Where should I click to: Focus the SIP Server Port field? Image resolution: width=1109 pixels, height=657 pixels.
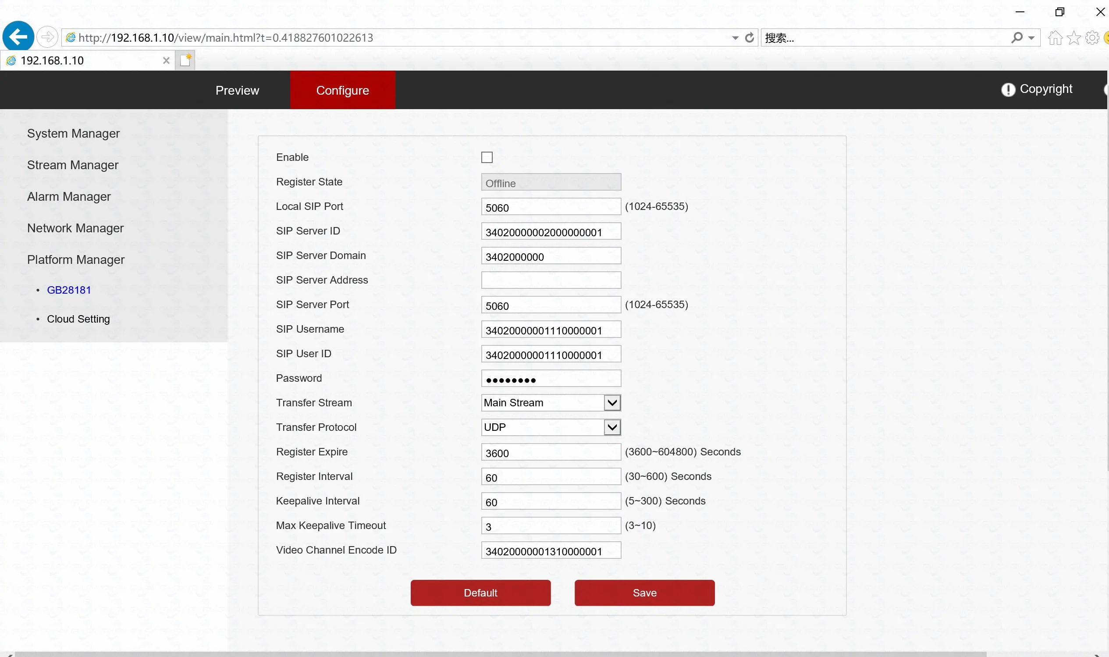pyautogui.click(x=551, y=305)
